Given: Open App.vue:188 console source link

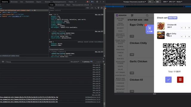Looking at the screenshot, I should tap(96, 95).
